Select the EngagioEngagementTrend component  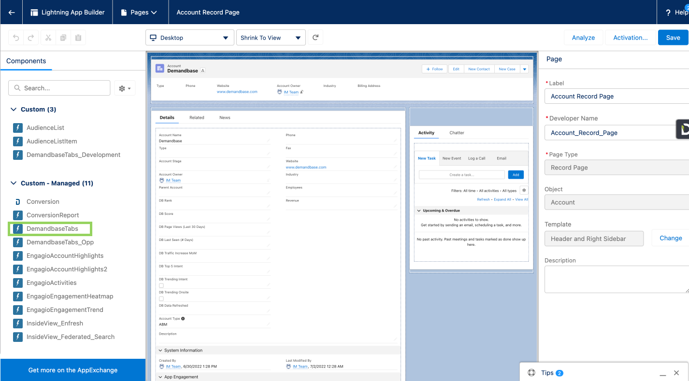click(65, 310)
